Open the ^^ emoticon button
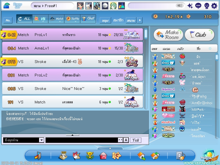The width and height of the screenshot is (220, 165). [120, 140]
